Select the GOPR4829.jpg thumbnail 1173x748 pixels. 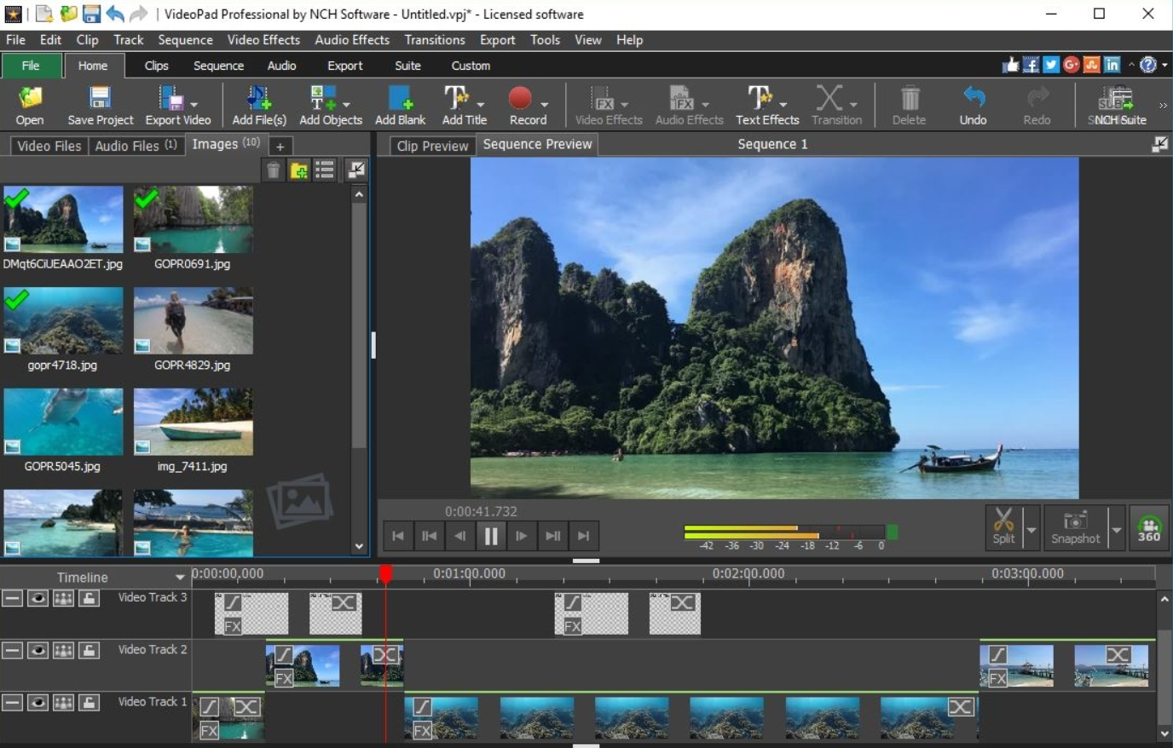click(x=193, y=320)
